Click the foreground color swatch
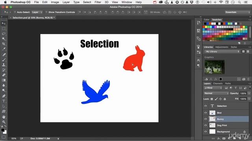This screenshot has height=141, width=252. pos(3,130)
